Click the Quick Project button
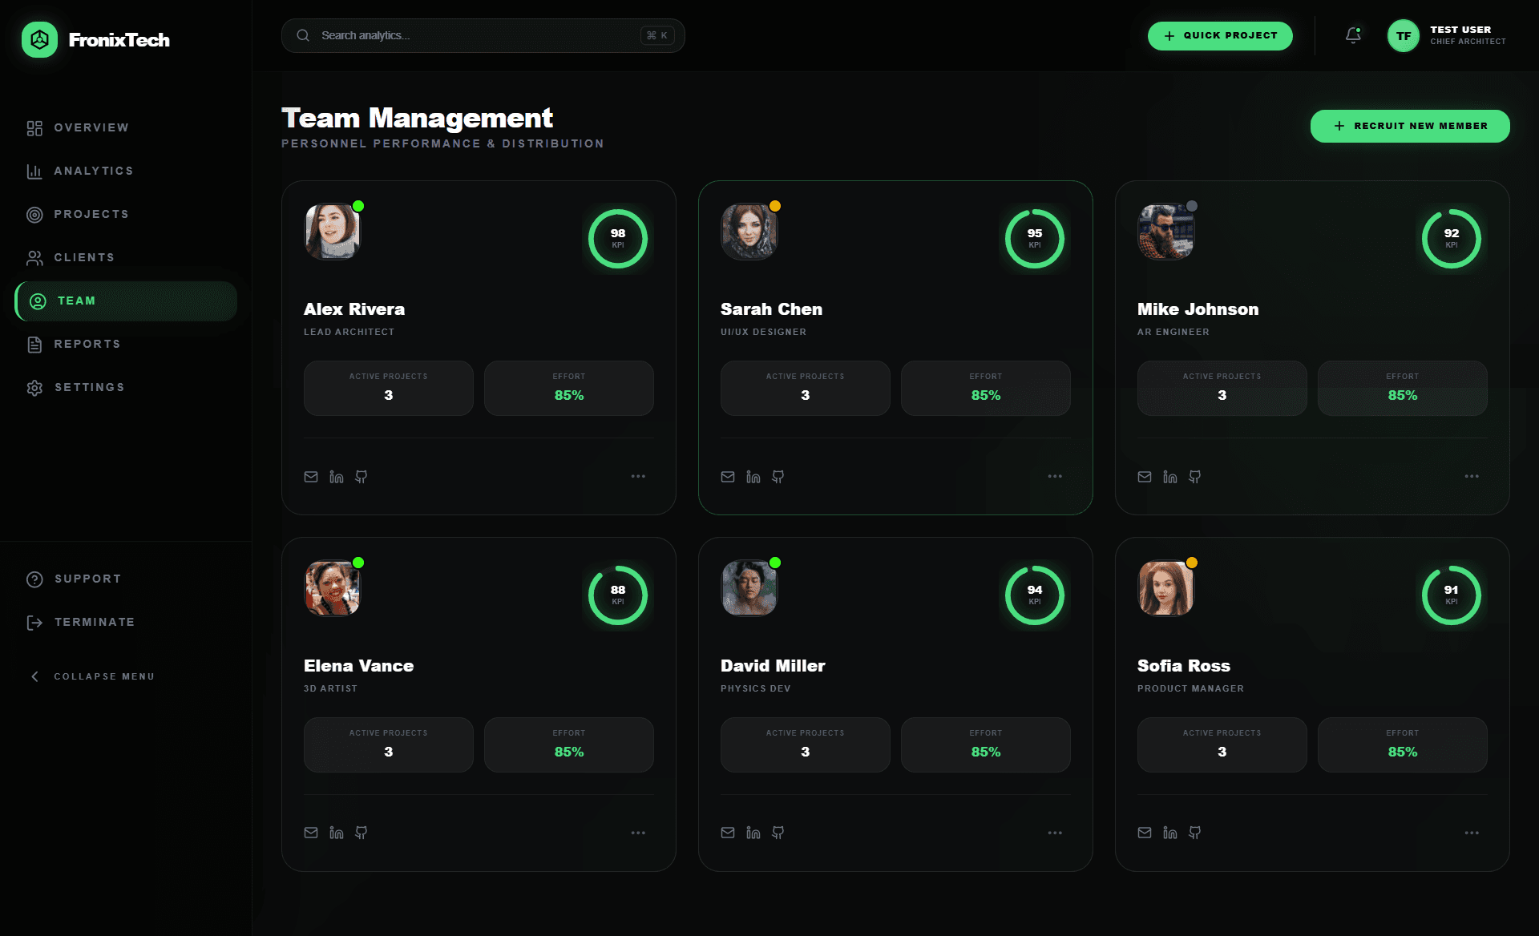 tap(1220, 35)
